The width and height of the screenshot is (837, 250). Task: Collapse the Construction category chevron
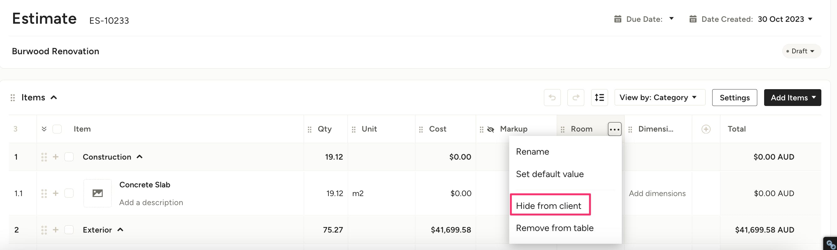click(x=140, y=157)
